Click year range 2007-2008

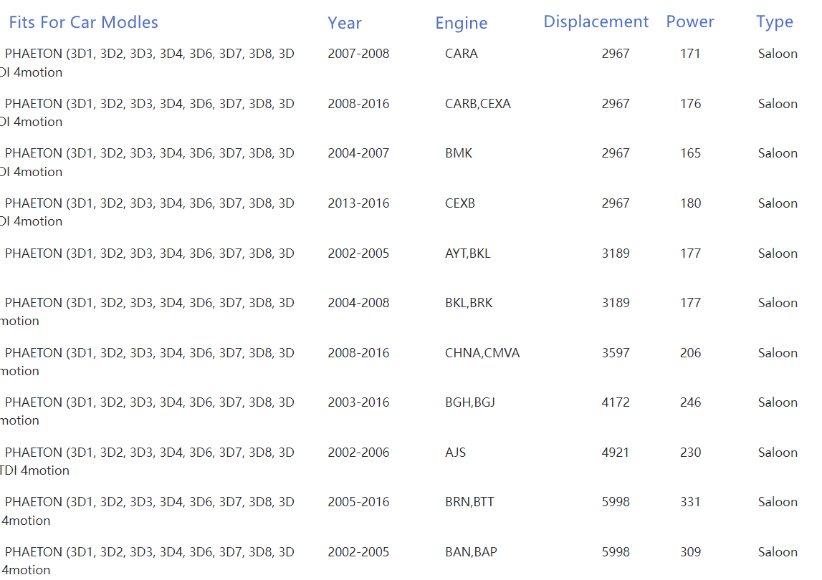[358, 54]
